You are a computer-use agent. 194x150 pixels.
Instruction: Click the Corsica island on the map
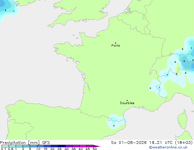click(x=182, y=119)
